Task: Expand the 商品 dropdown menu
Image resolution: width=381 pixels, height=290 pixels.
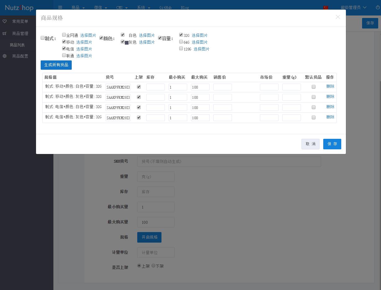Action: pyautogui.click(x=78, y=7)
